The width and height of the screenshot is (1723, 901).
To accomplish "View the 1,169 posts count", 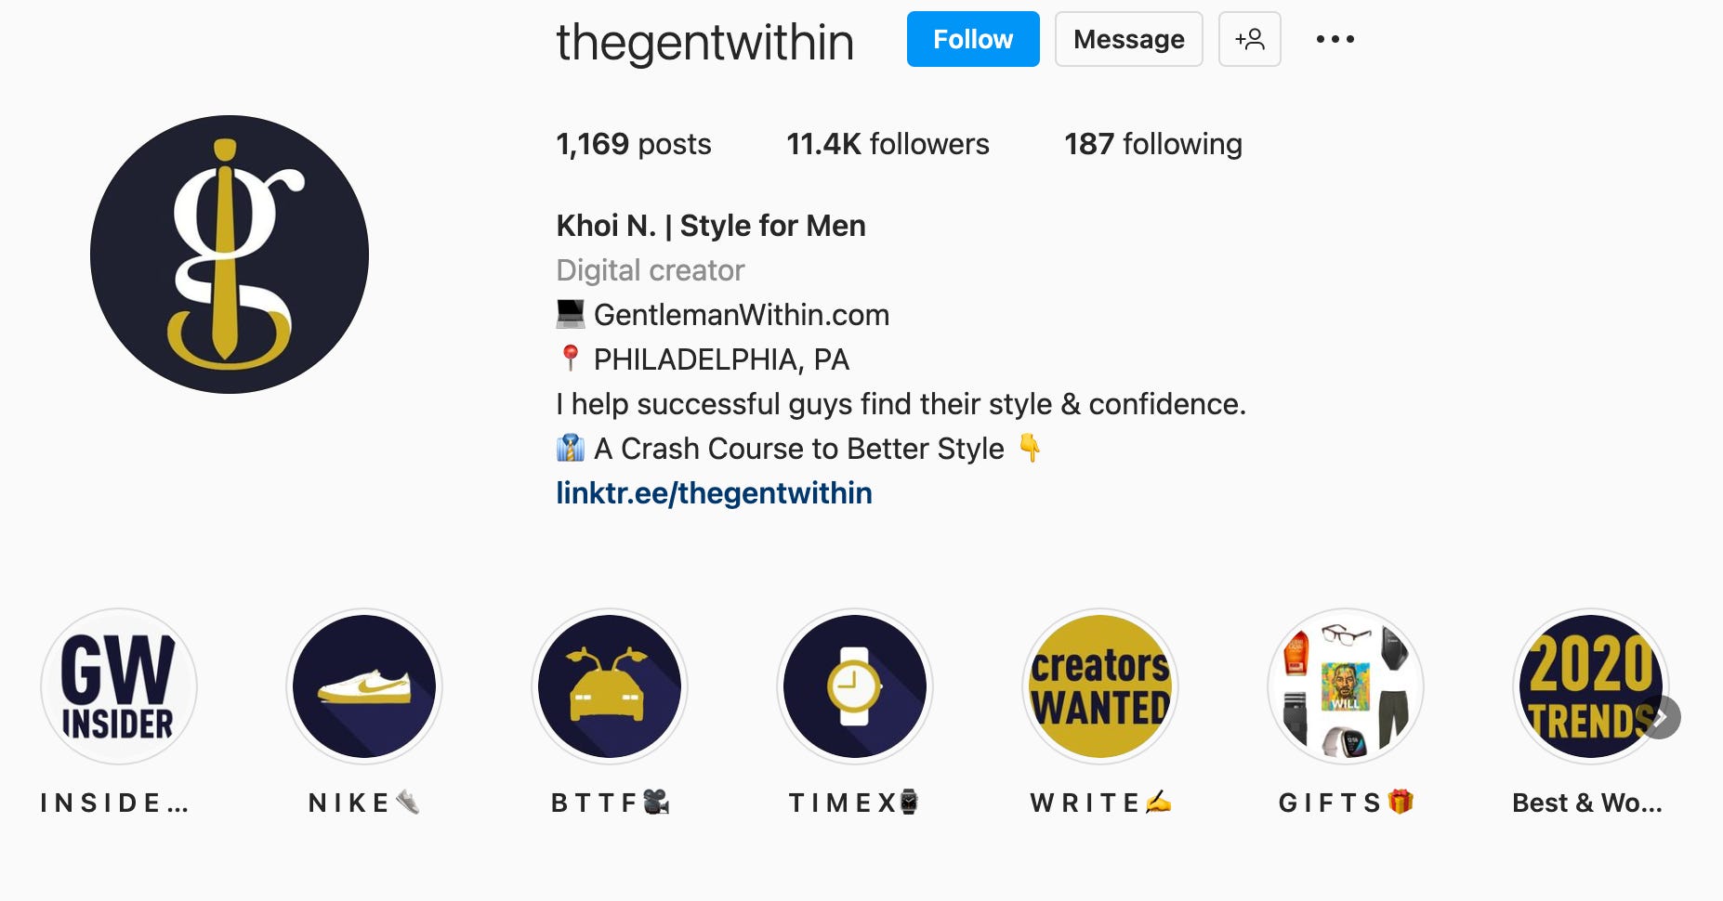I will 634,144.
